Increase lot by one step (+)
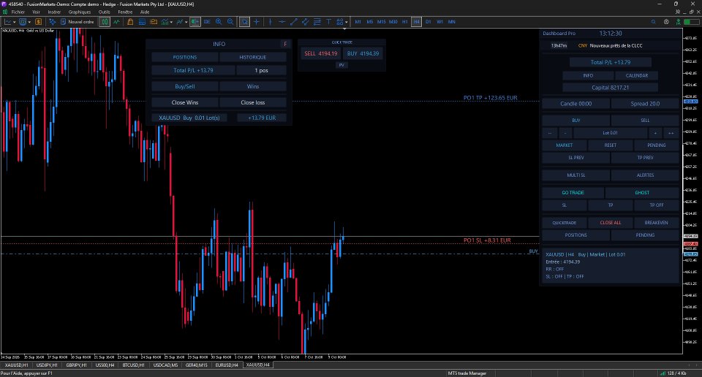The image size is (702, 377). (x=655, y=133)
